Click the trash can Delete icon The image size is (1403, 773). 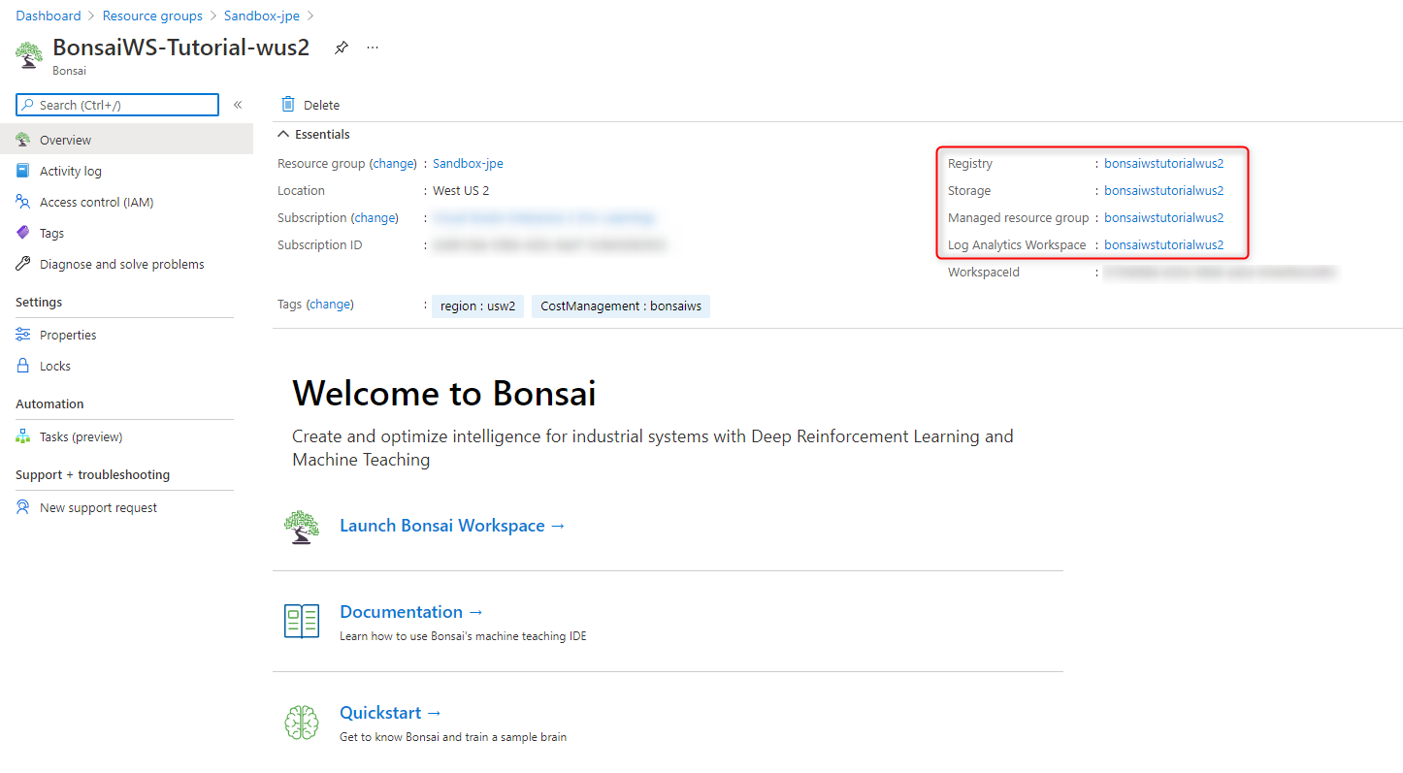click(288, 104)
